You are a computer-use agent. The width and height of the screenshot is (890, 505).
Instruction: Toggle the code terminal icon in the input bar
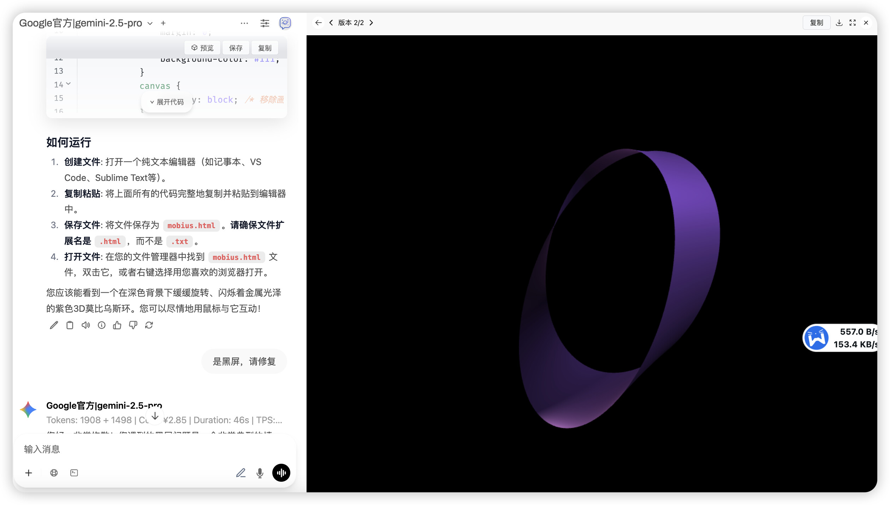[x=74, y=473]
